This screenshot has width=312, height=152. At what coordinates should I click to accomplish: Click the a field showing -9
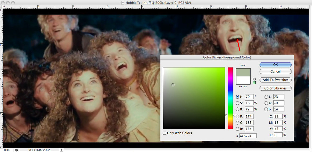[x=278, y=103]
